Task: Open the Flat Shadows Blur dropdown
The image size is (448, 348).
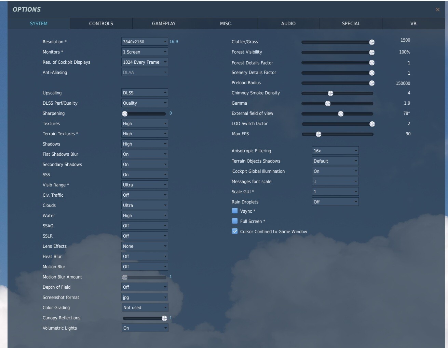Action: click(x=145, y=154)
